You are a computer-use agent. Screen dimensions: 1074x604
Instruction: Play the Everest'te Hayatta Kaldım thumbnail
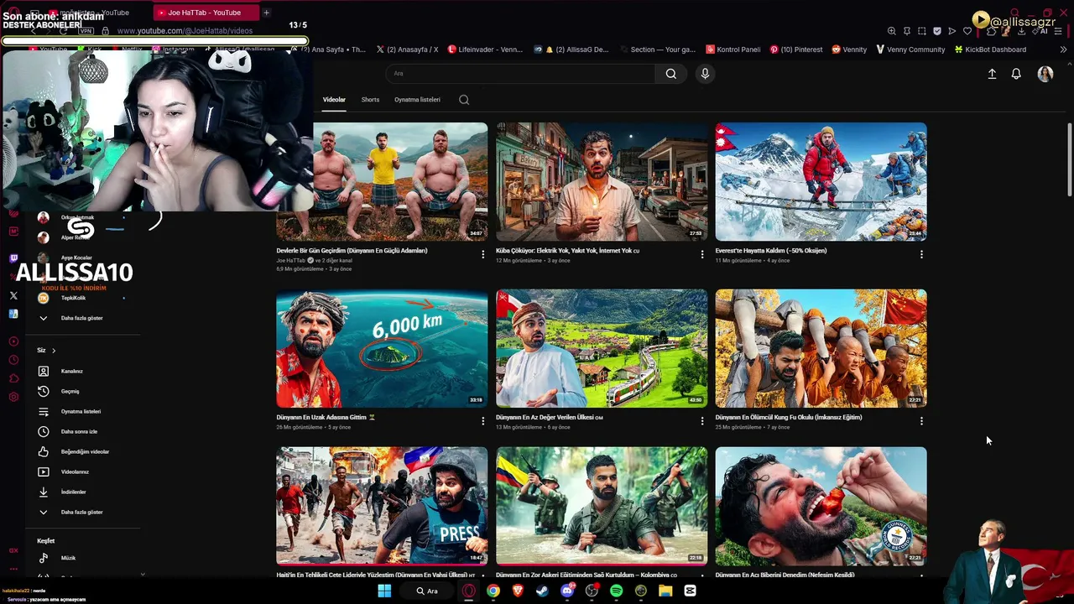(821, 182)
